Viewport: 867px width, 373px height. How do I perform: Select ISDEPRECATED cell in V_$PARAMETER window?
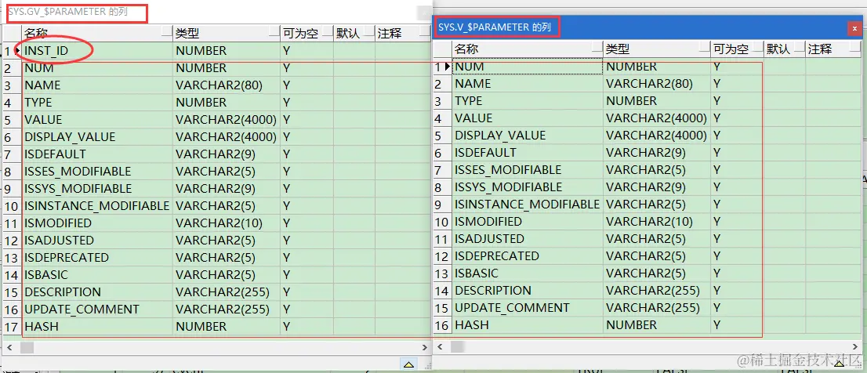coord(528,256)
